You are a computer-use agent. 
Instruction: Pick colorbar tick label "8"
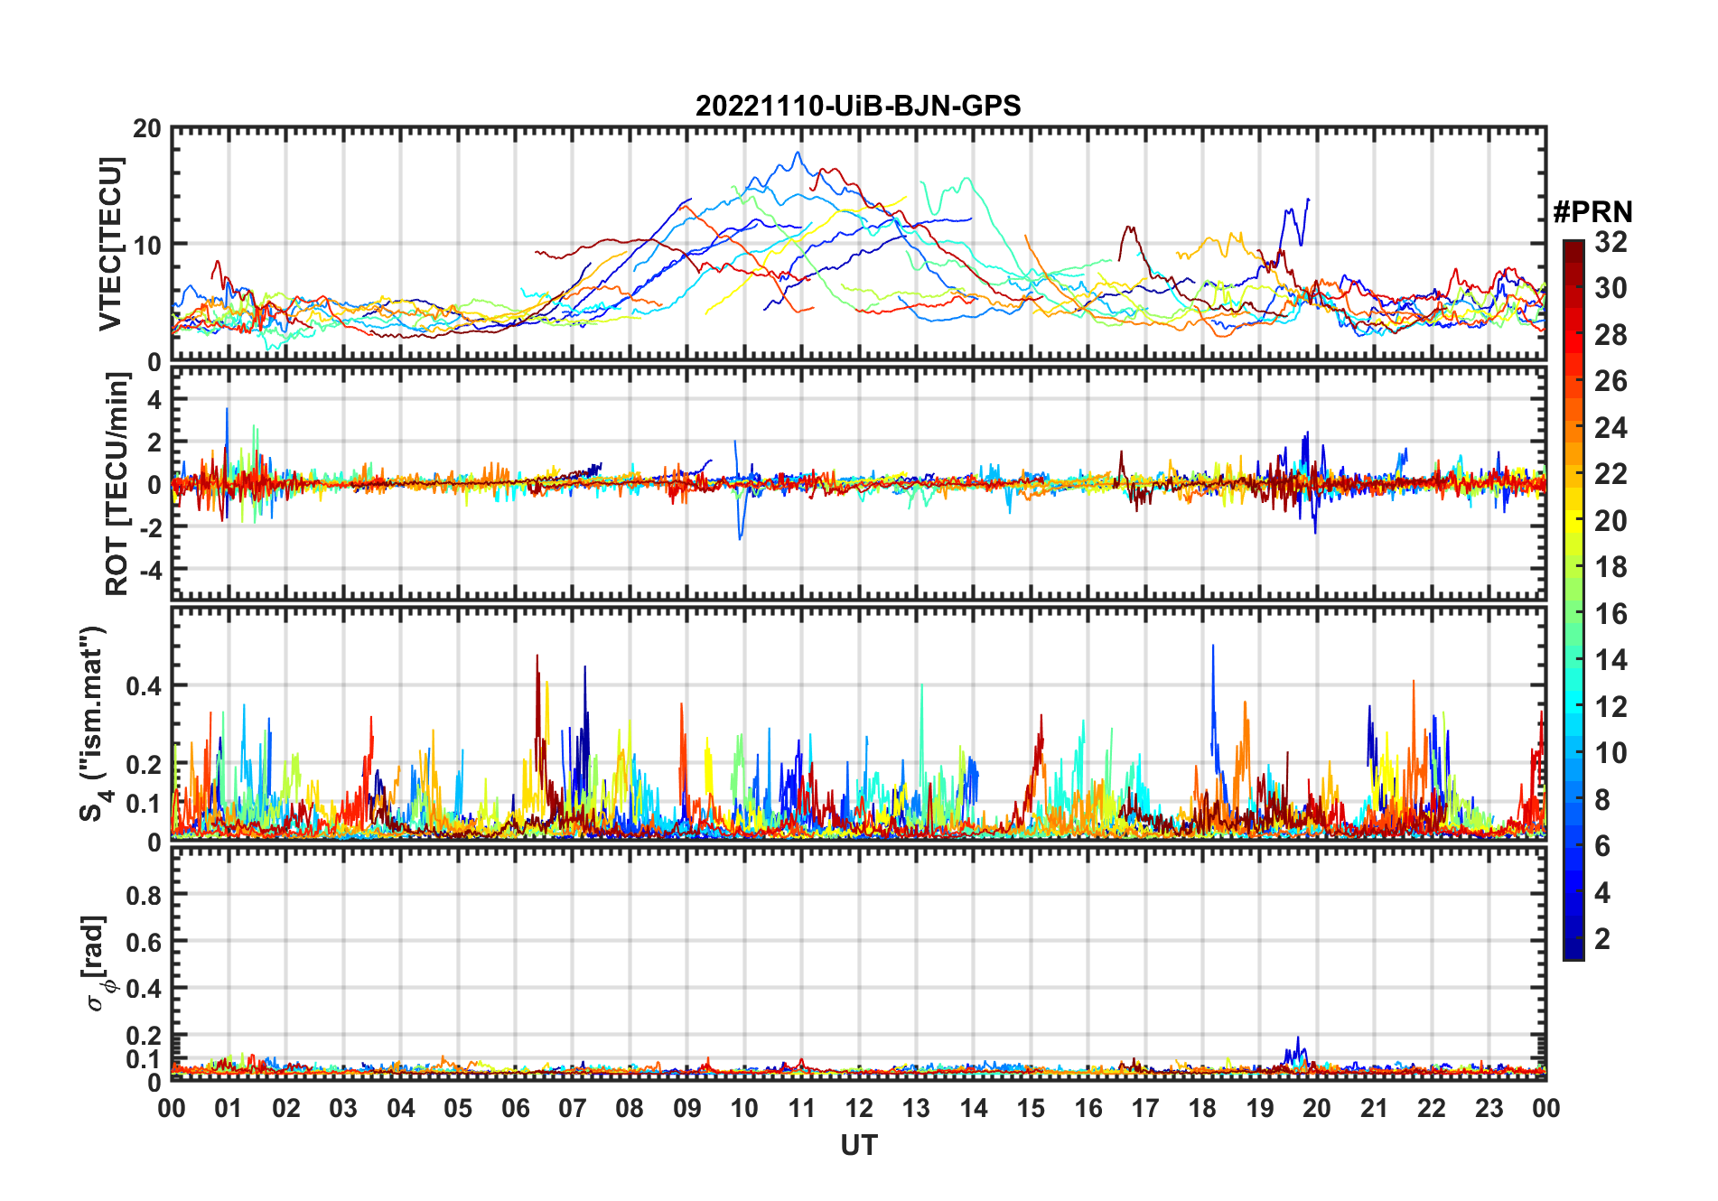click(x=1602, y=800)
